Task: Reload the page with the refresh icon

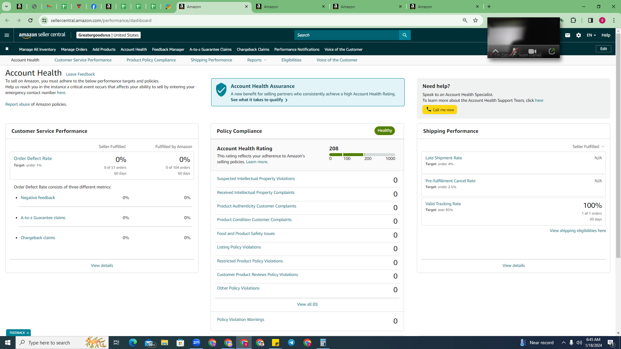Action: tap(30, 20)
